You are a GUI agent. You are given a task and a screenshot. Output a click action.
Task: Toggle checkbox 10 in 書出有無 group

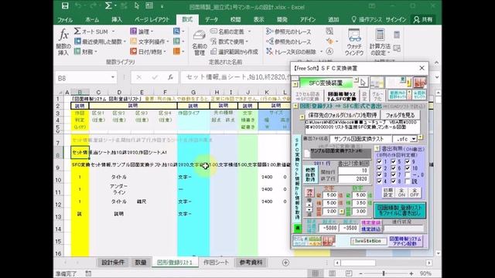pos(408,168)
